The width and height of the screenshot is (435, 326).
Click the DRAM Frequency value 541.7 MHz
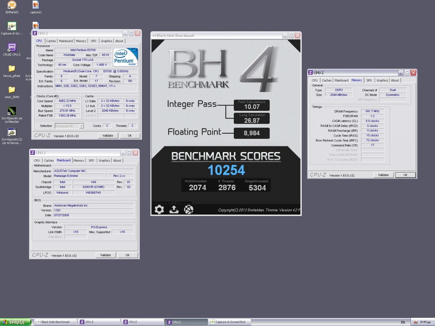(x=372, y=111)
